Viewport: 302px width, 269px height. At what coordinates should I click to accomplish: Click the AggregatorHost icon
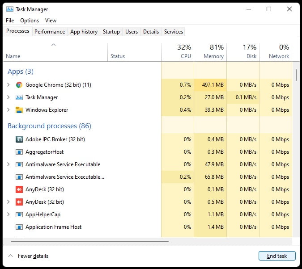19,152
